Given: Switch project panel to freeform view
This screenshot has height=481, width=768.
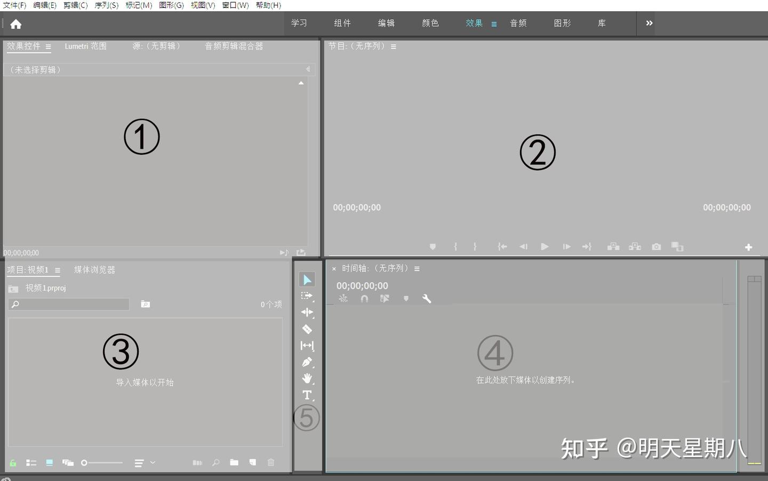Looking at the screenshot, I should click(68, 463).
